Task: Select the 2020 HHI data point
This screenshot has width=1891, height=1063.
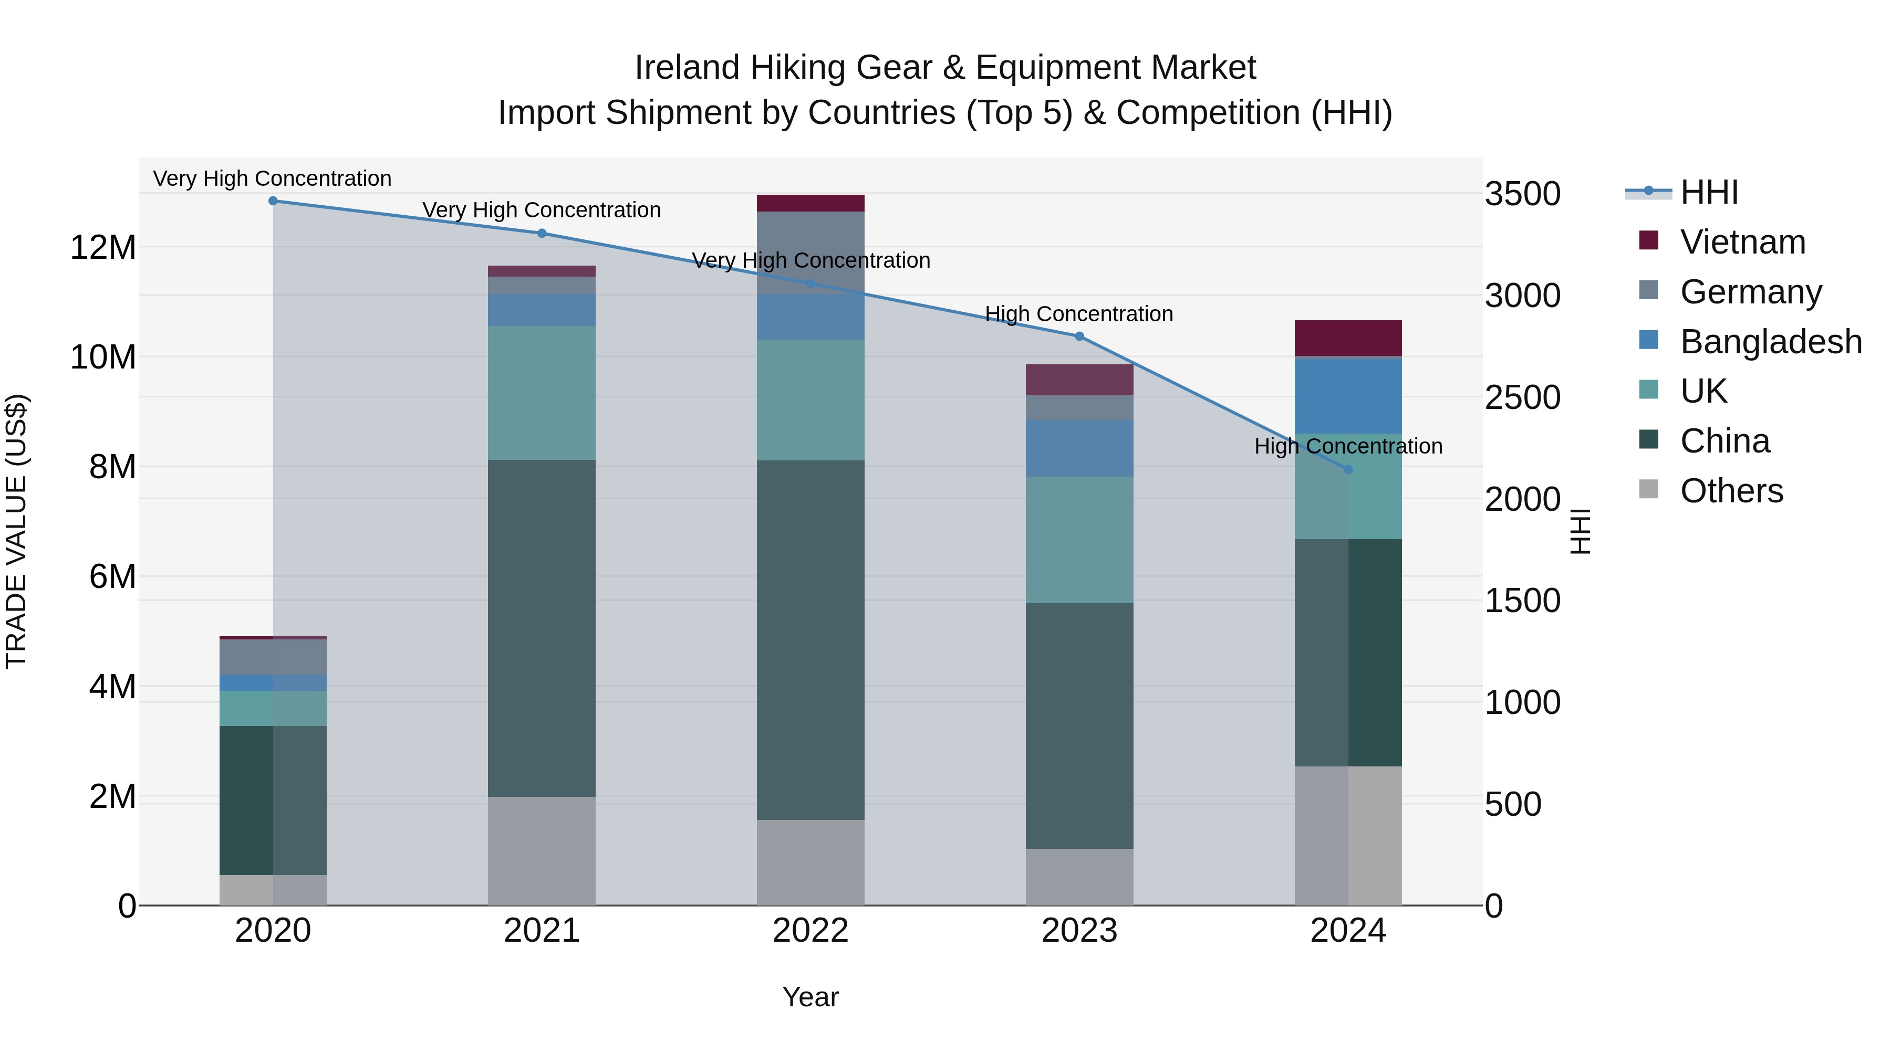Action: [x=273, y=201]
